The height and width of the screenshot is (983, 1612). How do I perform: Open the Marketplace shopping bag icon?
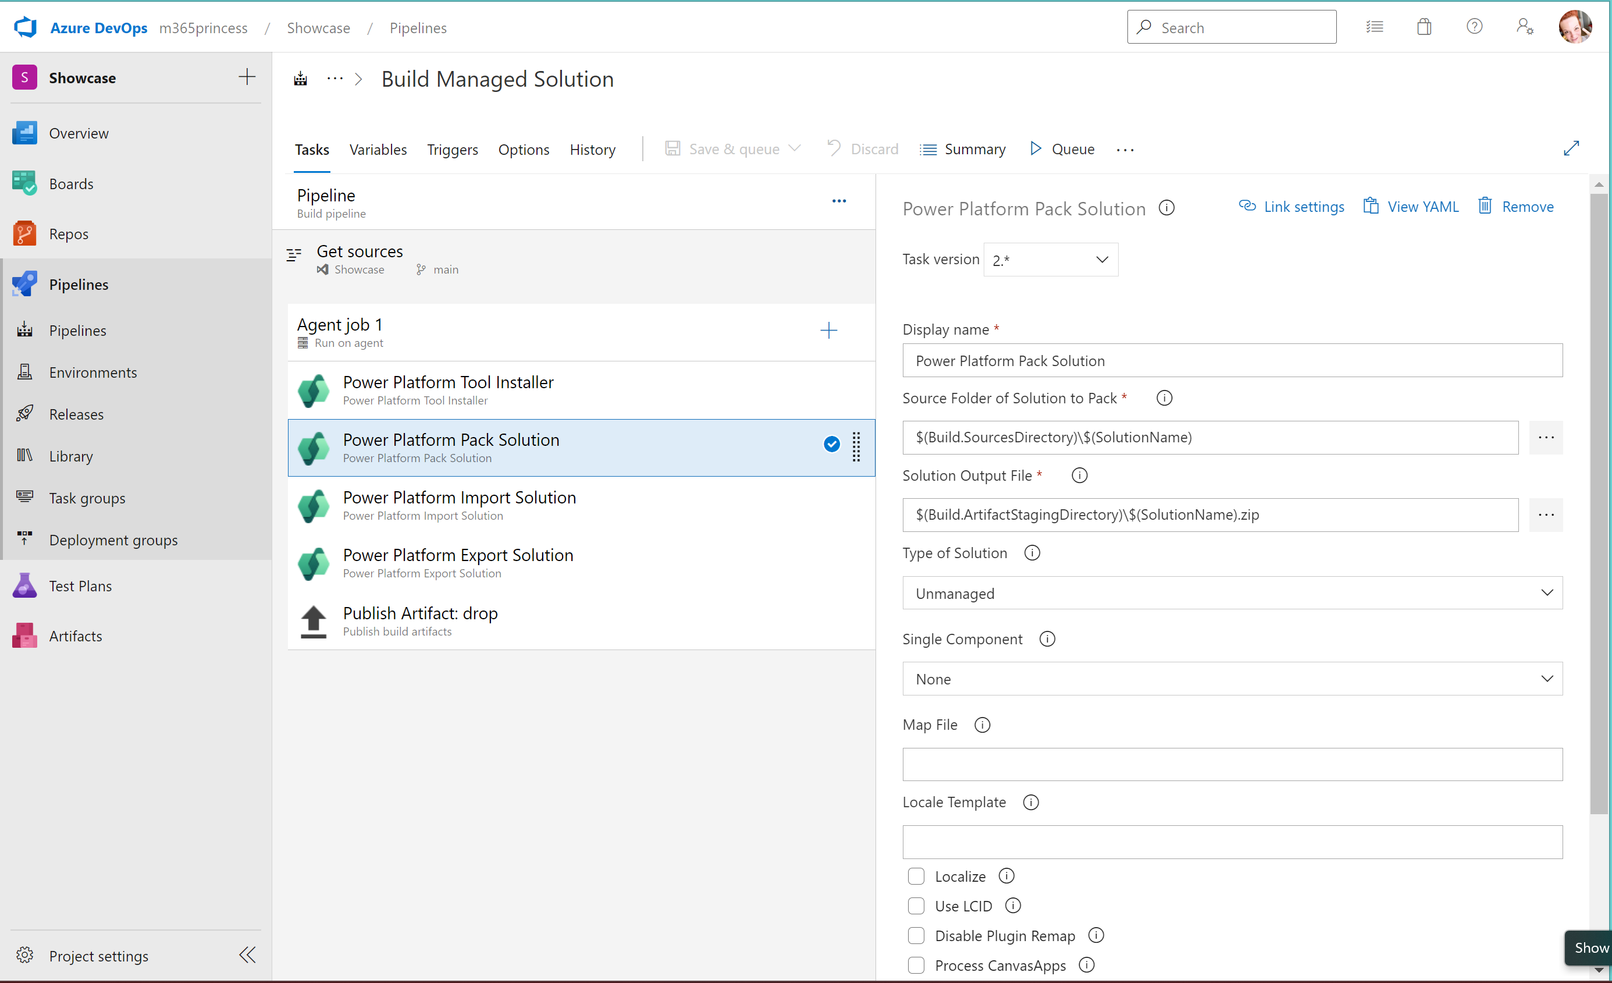tap(1424, 27)
